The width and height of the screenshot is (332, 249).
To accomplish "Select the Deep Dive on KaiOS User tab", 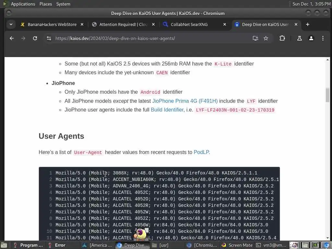I will point(265,24).
